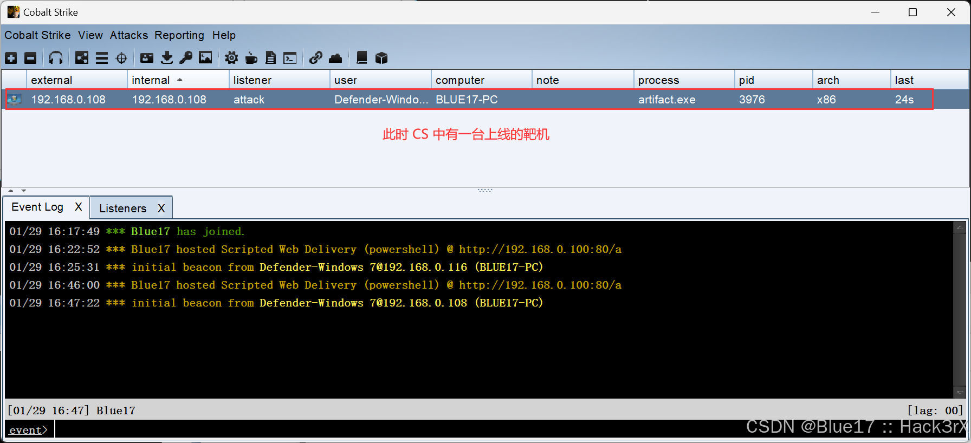The image size is (971, 443).
Task: Close the Event Log tab
Action: coord(79,207)
